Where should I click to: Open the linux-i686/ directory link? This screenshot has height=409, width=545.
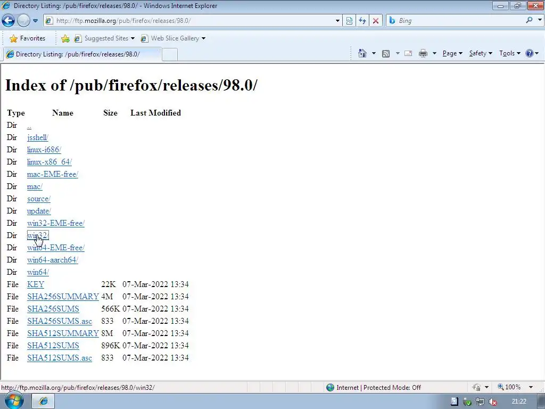pos(44,150)
